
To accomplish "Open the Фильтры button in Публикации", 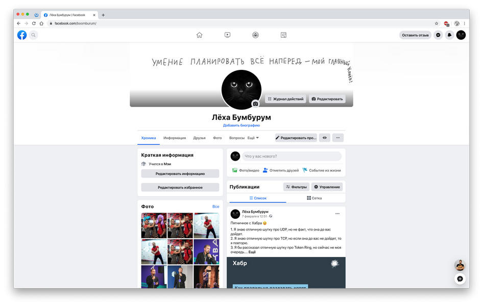I will [x=296, y=187].
